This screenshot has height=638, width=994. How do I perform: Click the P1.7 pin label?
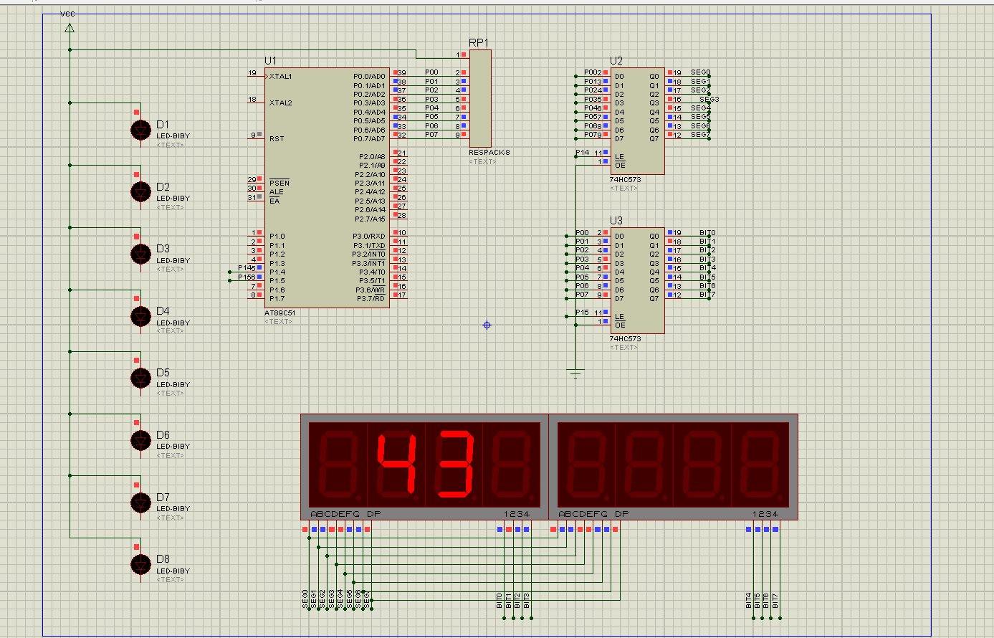pos(277,298)
